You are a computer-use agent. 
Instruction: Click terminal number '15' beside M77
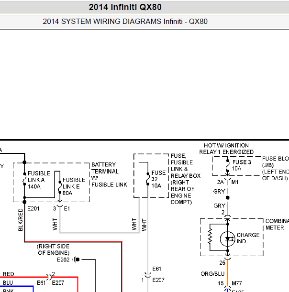pyautogui.click(x=221, y=283)
